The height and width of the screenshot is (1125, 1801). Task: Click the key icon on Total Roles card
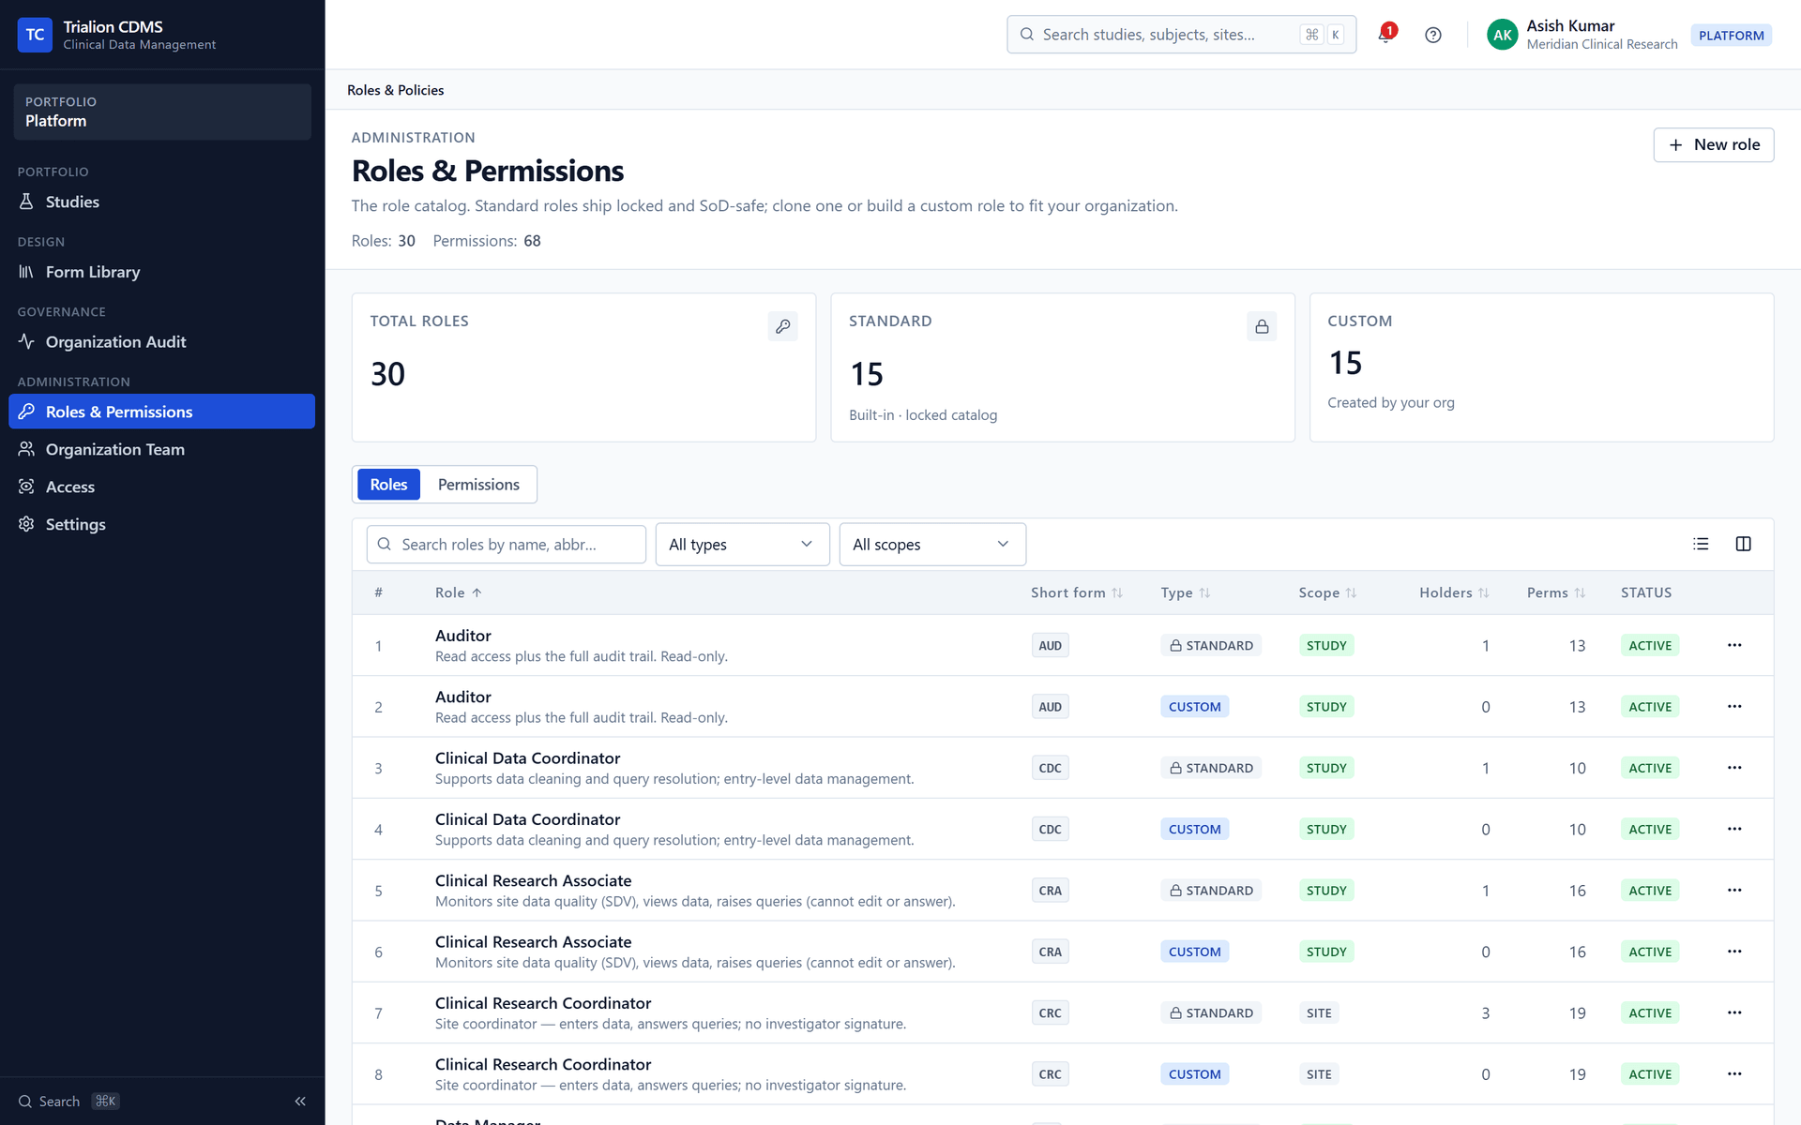(x=782, y=326)
